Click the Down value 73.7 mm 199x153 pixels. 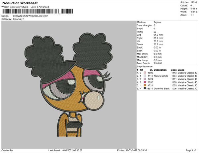coord(158,45)
